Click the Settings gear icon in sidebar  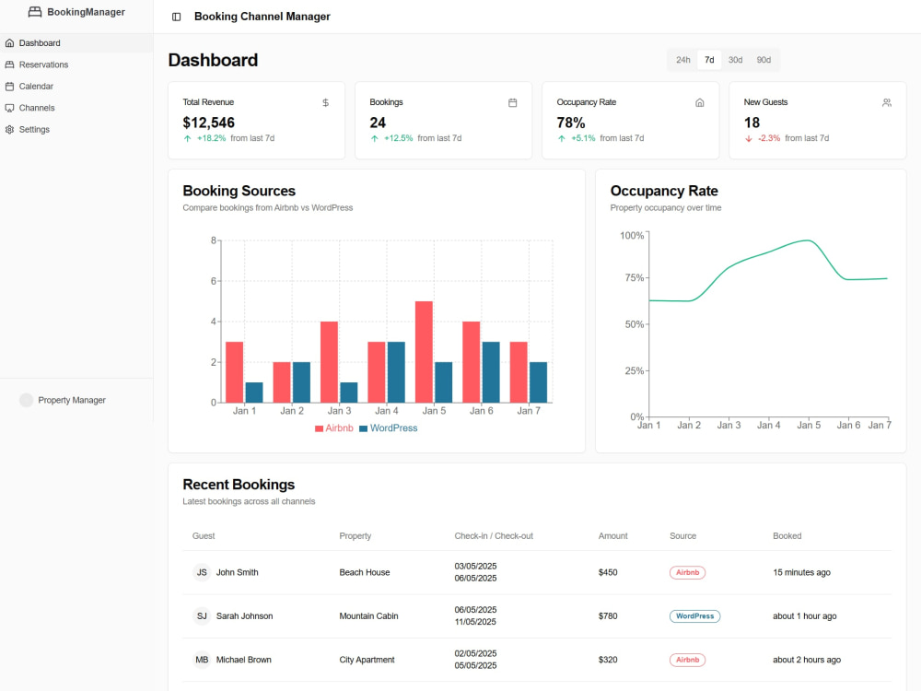coord(9,129)
